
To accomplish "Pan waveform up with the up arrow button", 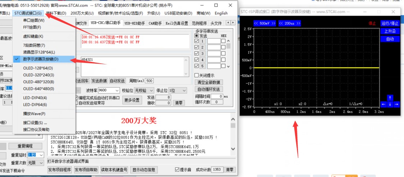I will click(390, 98).
